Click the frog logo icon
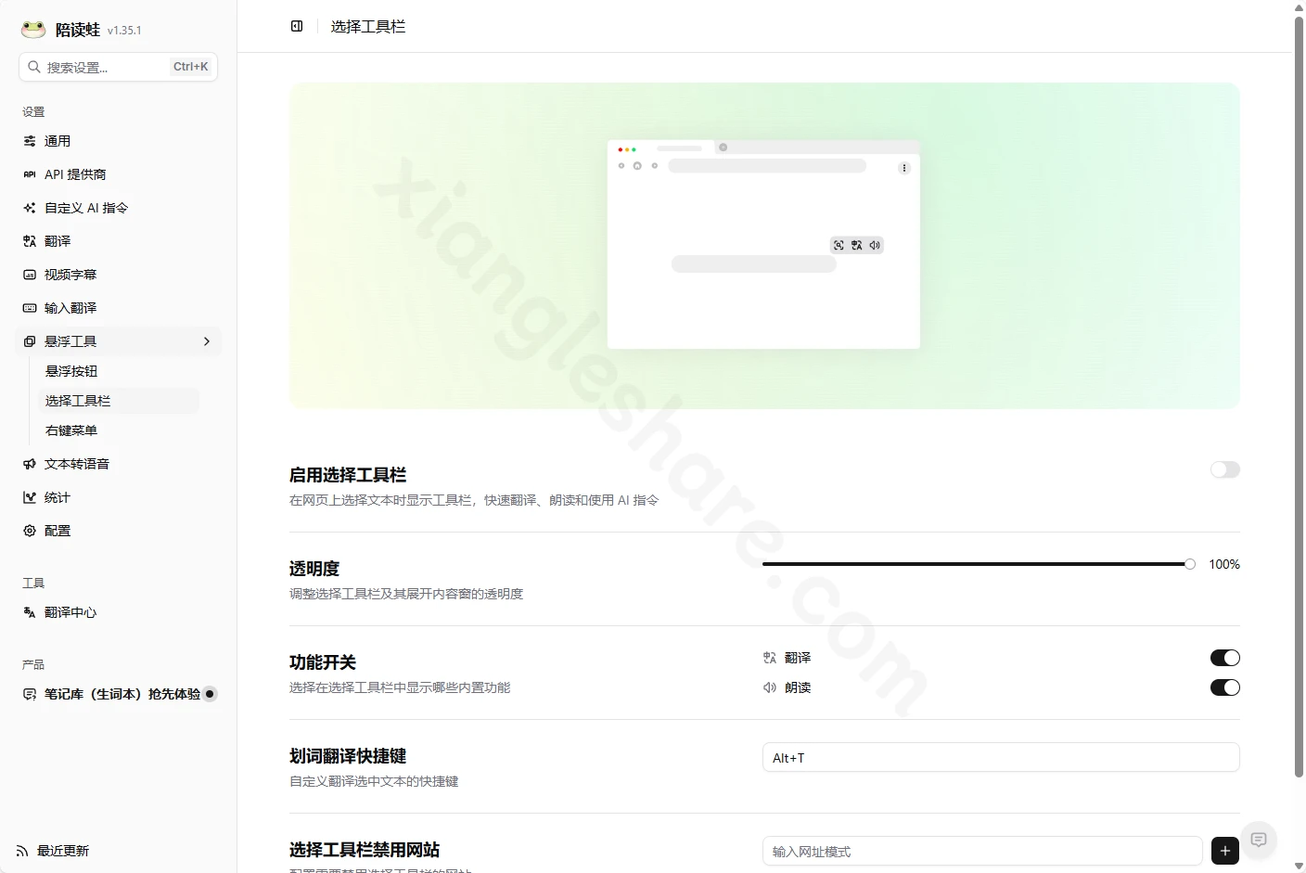This screenshot has width=1306, height=873. [x=33, y=29]
